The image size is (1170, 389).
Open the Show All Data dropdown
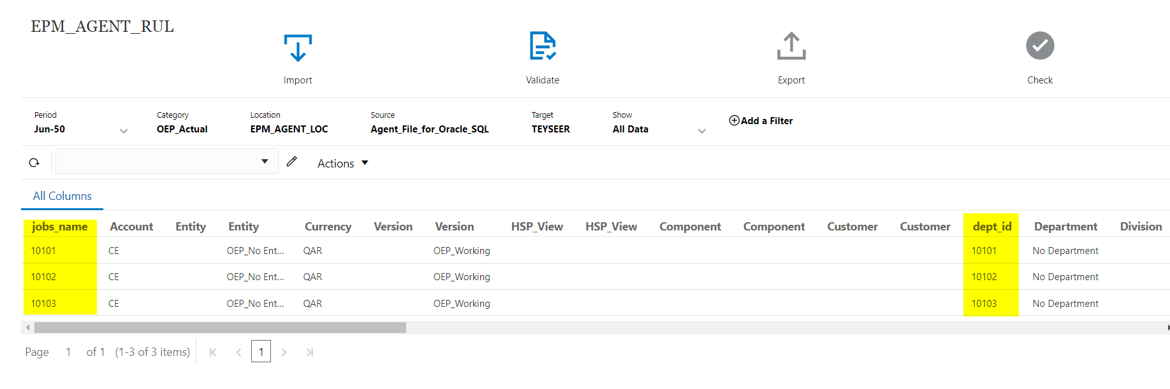tap(701, 131)
